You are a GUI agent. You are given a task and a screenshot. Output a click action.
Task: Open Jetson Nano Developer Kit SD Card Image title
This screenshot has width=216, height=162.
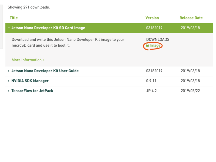(48, 28)
